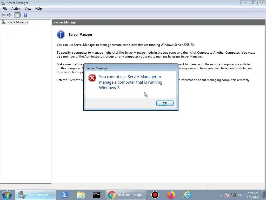Open the Action menu
The image size is (266, 200).
16,9
